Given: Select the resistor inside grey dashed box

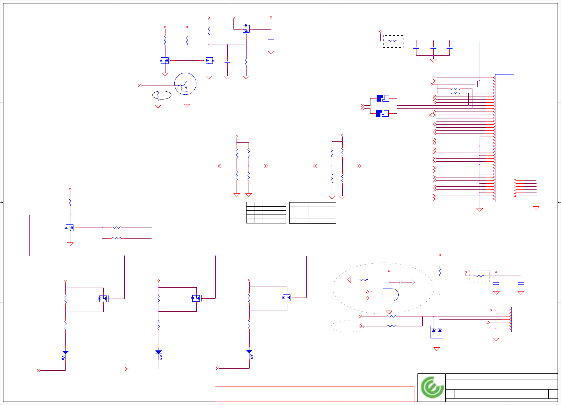Looking at the screenshot, I should click(x=479, y=276).
